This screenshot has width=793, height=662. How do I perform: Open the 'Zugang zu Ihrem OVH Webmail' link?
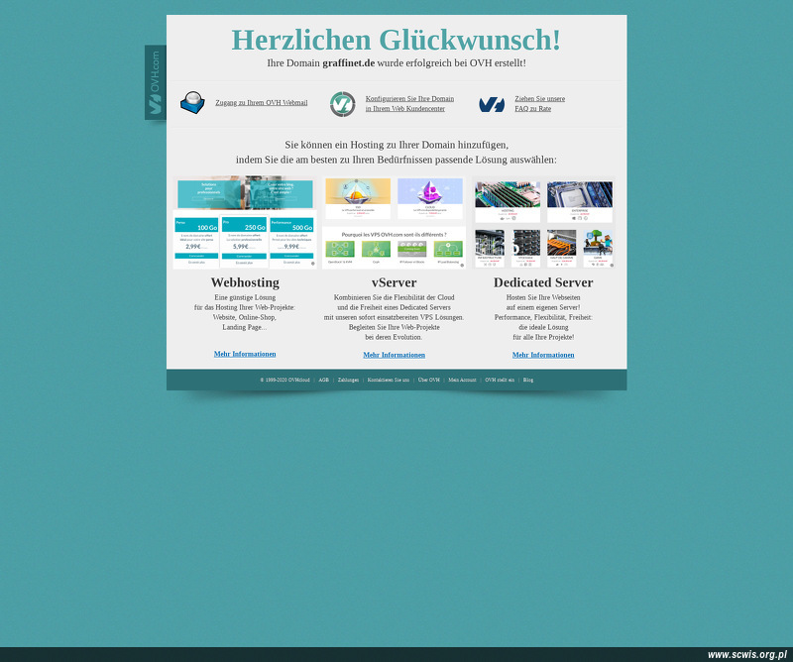click(262, 103)
